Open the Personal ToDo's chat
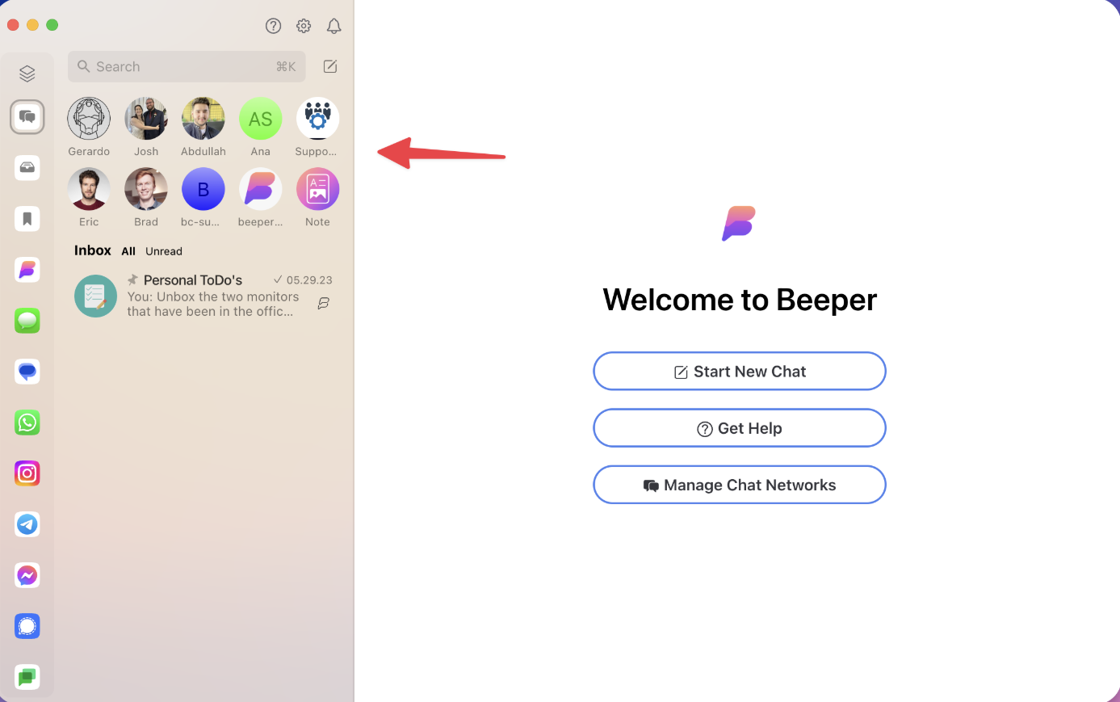1120x702 pixels. [203, 296]
